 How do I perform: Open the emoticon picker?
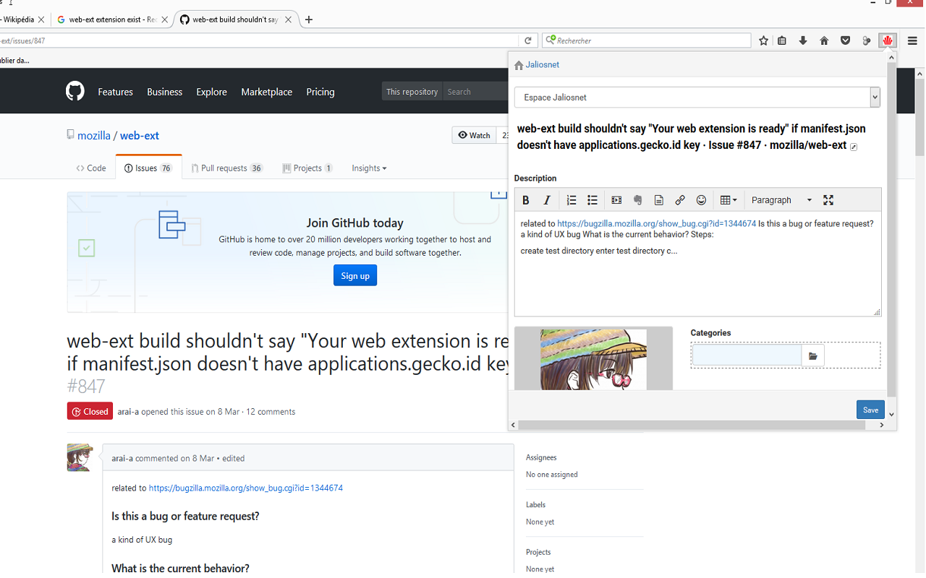pos(701,200)
